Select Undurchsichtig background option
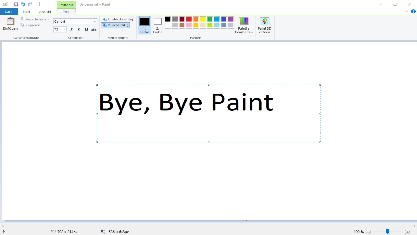The height and width of the screenshot is (235, 417). pyautogui.click(x=117, y=19)
